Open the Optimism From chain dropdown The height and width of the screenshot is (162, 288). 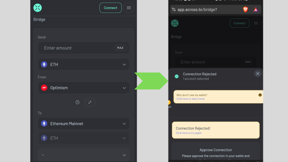(84, 88)
